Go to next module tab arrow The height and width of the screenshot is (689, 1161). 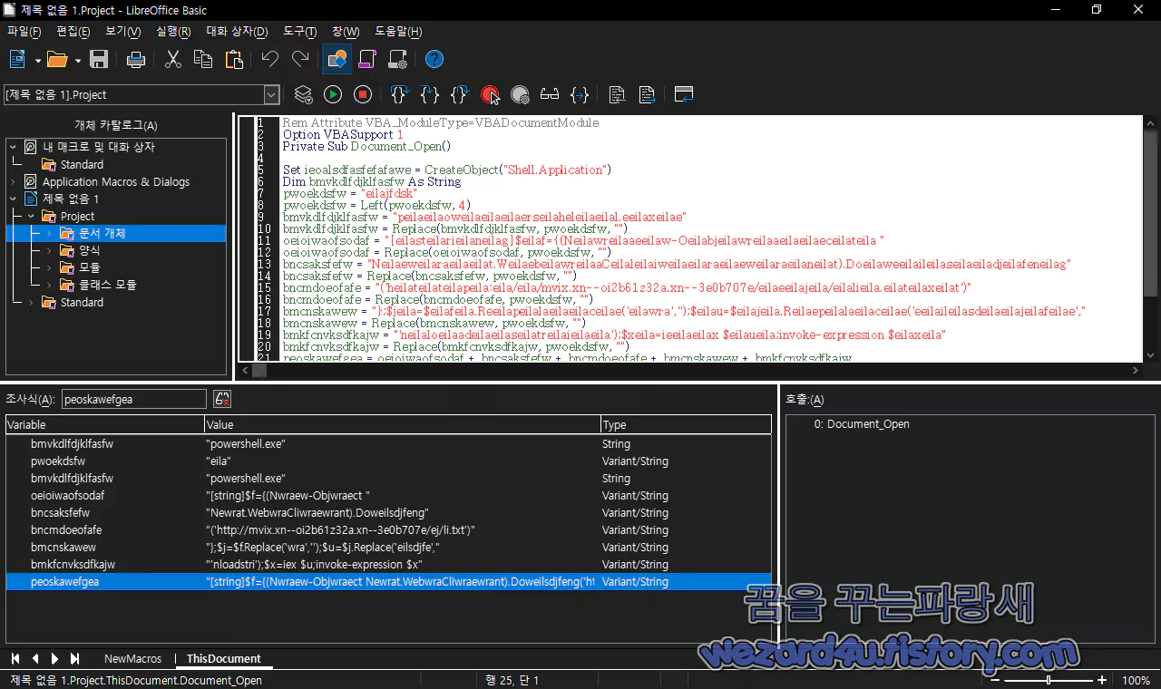point(55,659)
